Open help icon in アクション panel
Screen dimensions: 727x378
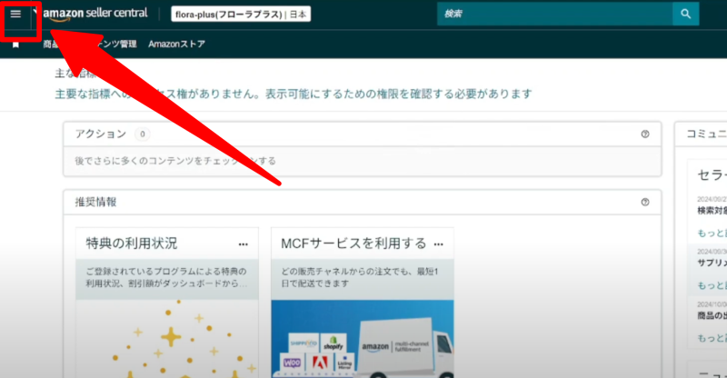click(x=644, y=134)
